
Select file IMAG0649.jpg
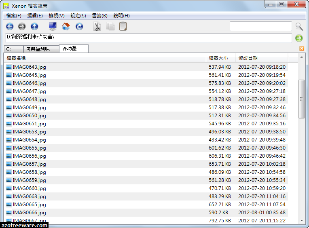[30, 108]
